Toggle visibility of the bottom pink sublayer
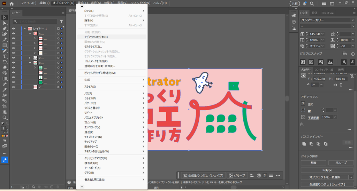Screen dimensions: 357x191 [x=14, y=87]
